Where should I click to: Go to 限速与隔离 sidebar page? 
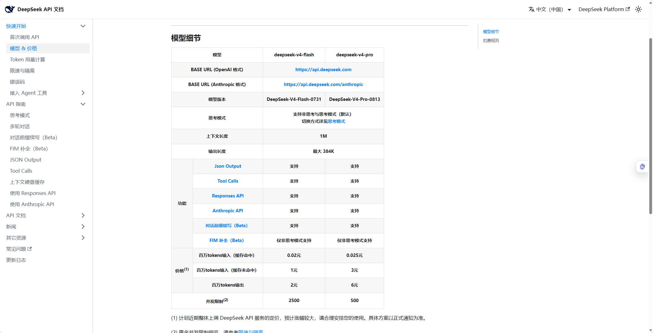point(48,71)
